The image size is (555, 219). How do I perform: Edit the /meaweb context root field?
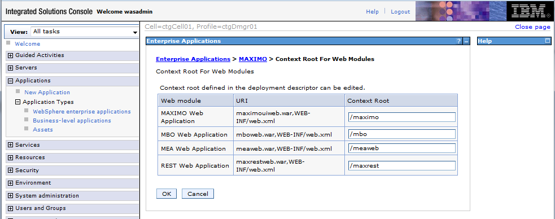402,148
